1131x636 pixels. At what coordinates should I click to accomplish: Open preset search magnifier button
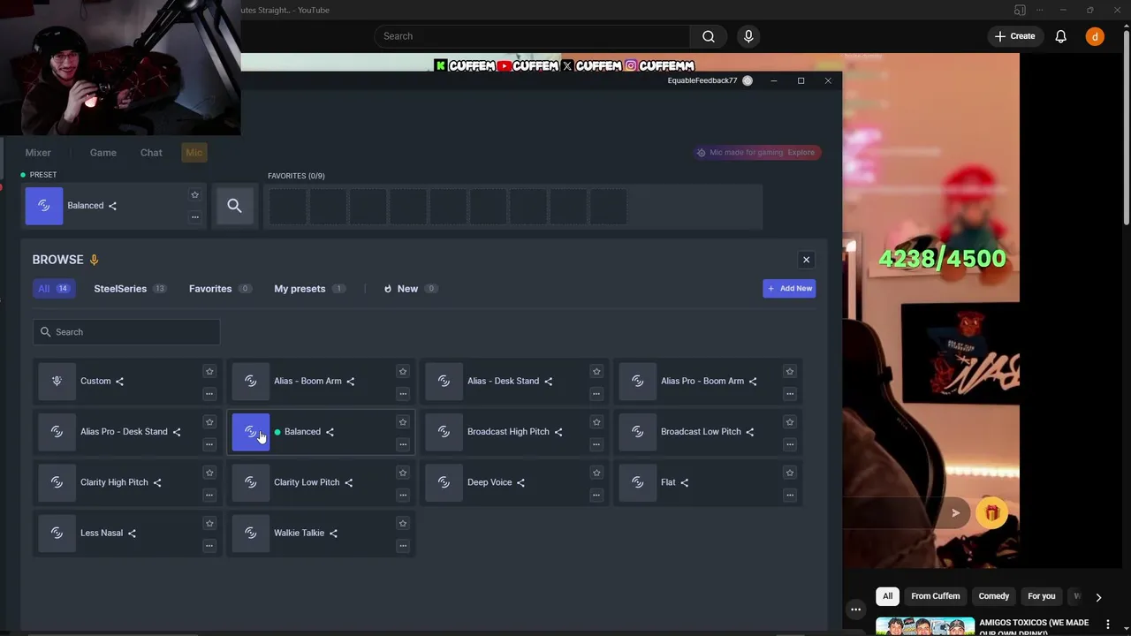click(x=234, y=206)
